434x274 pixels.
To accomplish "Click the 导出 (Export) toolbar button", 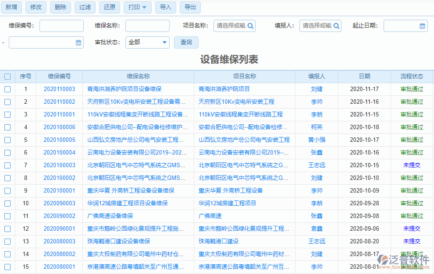I will [190, 7].
